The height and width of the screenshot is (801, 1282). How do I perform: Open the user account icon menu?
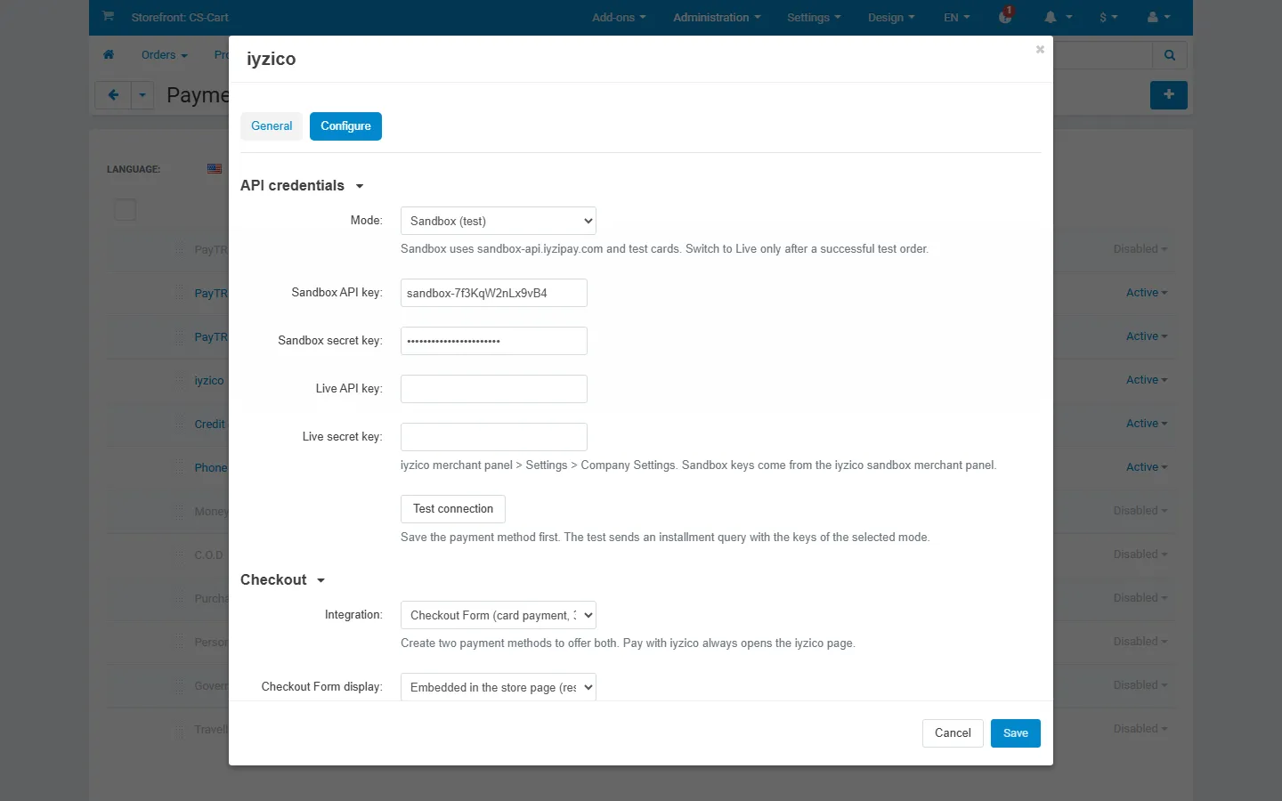1159,17
